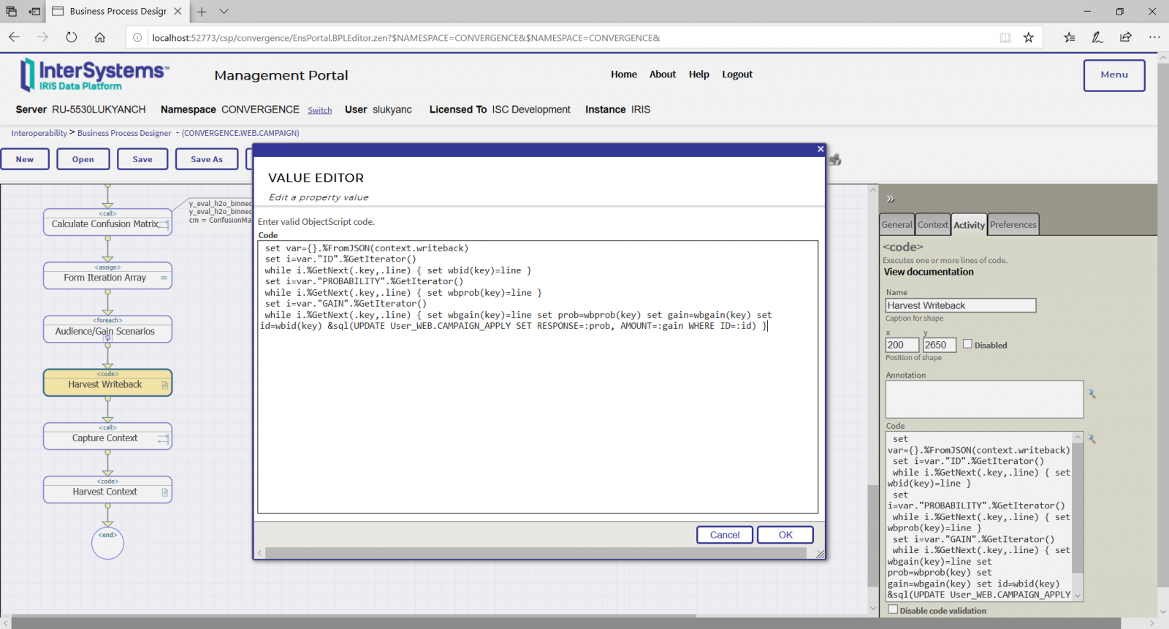Close the Value Editor dialog with X
This screenshot has height=629, width=1169.
click(x=820, y=149)
